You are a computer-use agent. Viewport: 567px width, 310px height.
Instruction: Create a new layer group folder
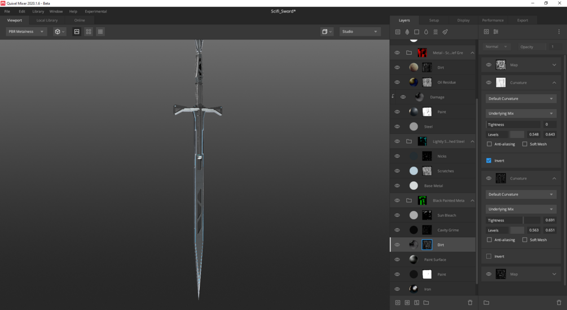point(426,303)
